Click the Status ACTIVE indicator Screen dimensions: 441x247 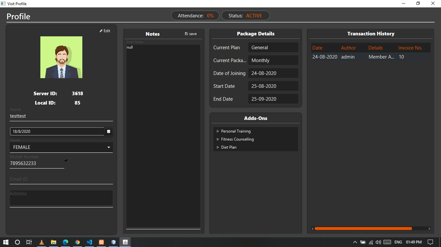(245, 15)
